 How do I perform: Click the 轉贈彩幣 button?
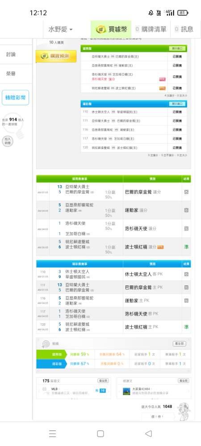coord(15,98)
